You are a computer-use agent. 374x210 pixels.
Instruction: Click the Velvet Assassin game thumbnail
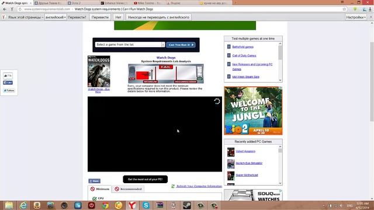click(231, 152)
